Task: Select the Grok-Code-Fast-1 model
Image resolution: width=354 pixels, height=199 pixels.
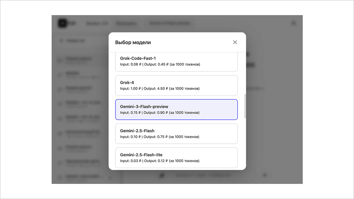Action: point(176,61)
